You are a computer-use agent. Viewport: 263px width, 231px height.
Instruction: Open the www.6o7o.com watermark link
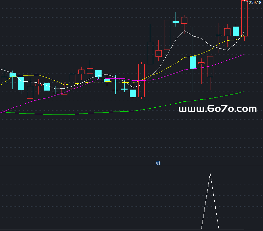tap(217, 109)
